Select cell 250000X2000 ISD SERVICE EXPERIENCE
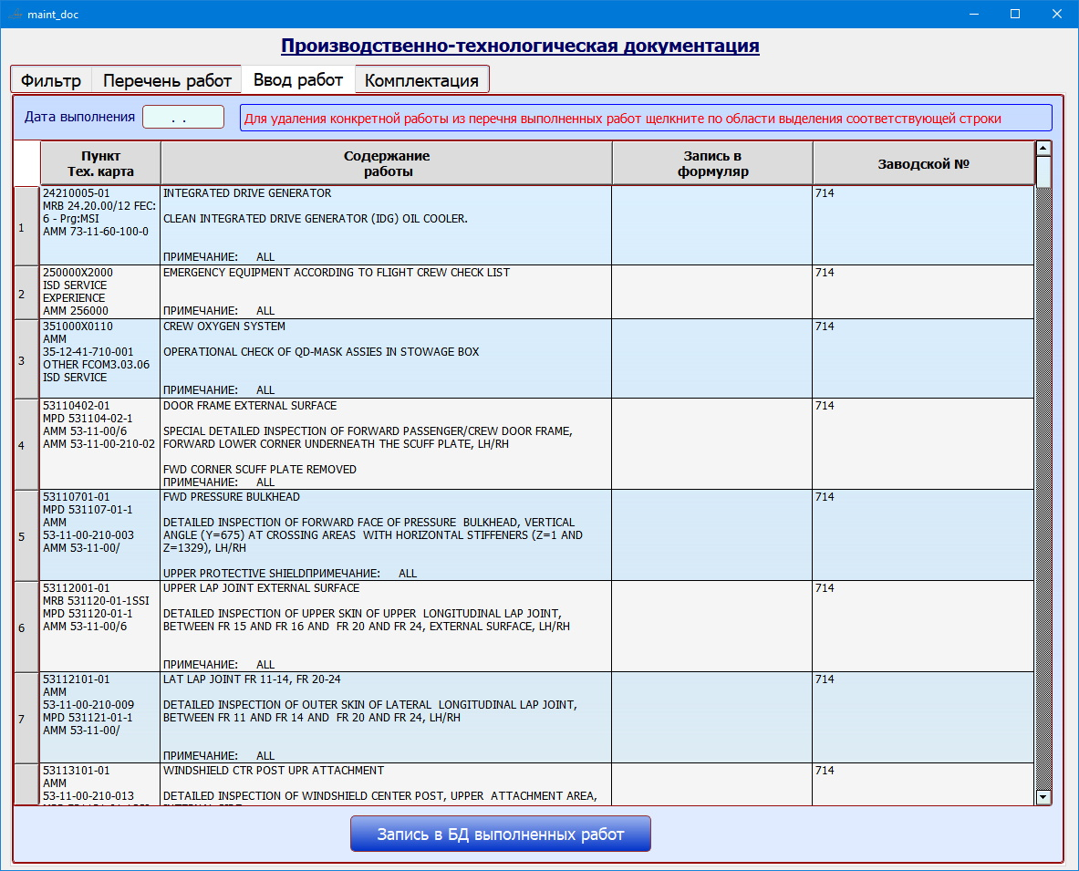1079x871 pixels. point(100,292)
